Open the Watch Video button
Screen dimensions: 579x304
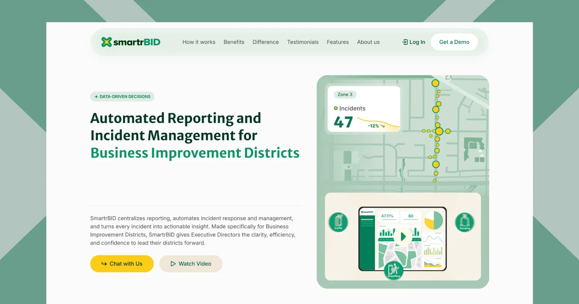(x=191, y=263)
